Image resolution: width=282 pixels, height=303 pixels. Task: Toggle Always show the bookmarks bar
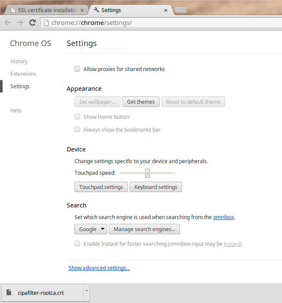(x=77, y=129)
